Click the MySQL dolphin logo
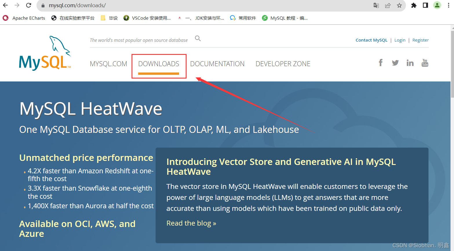 (44, 52)
